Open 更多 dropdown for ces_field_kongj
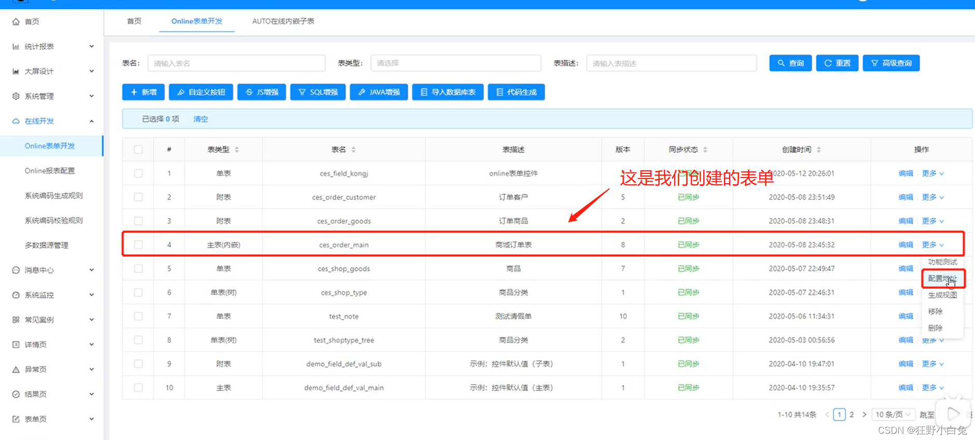The width and height of the screenshot is (975, 440). point(933,173)
